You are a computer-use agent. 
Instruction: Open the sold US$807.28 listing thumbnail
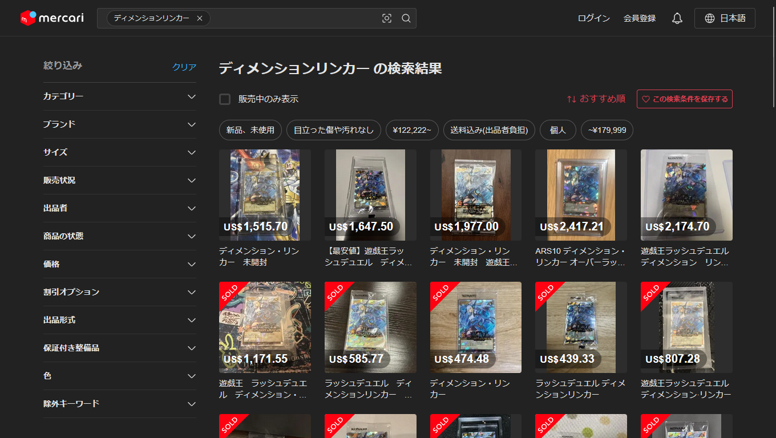pos(686,327)
